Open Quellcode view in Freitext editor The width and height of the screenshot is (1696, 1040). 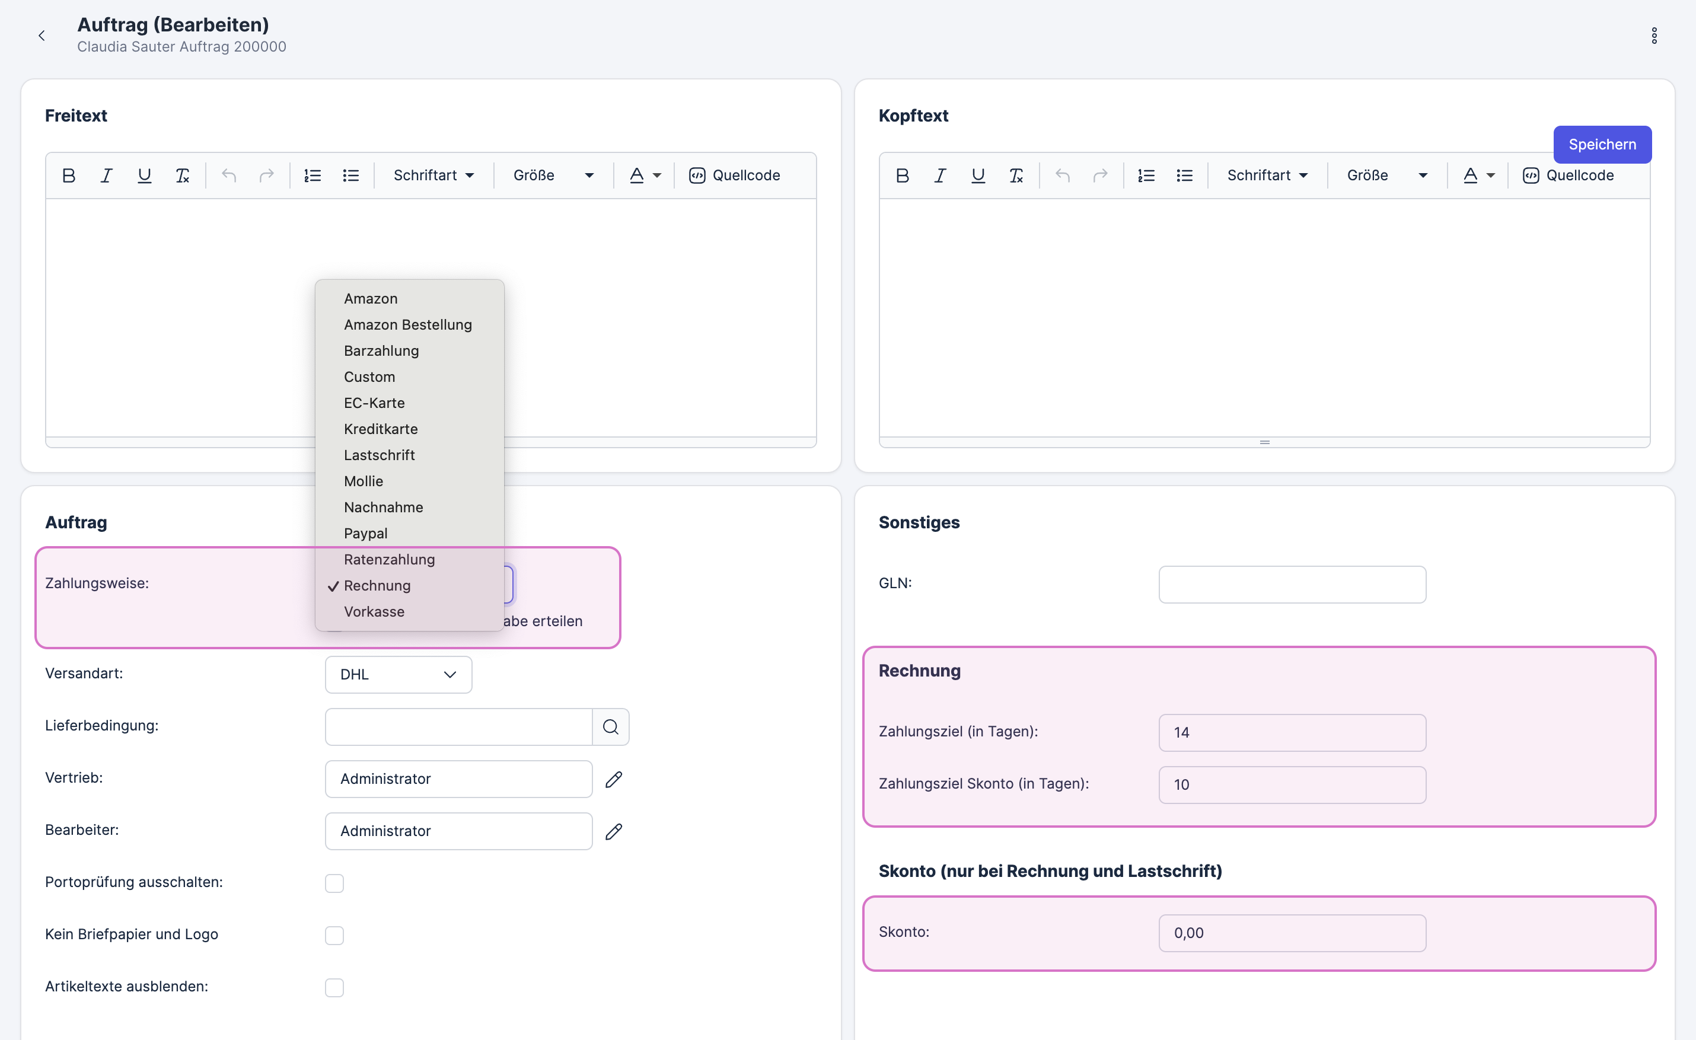[734, 176]
